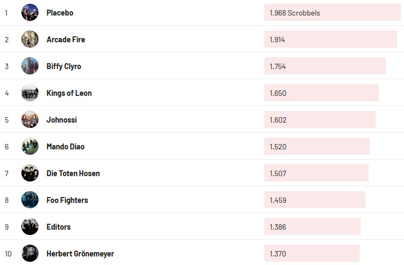Image resolution: width=404 pixels, height=265 pixels.
Task: Open the Biffy Clyro avatar image
Action: (x=30, y=66)
